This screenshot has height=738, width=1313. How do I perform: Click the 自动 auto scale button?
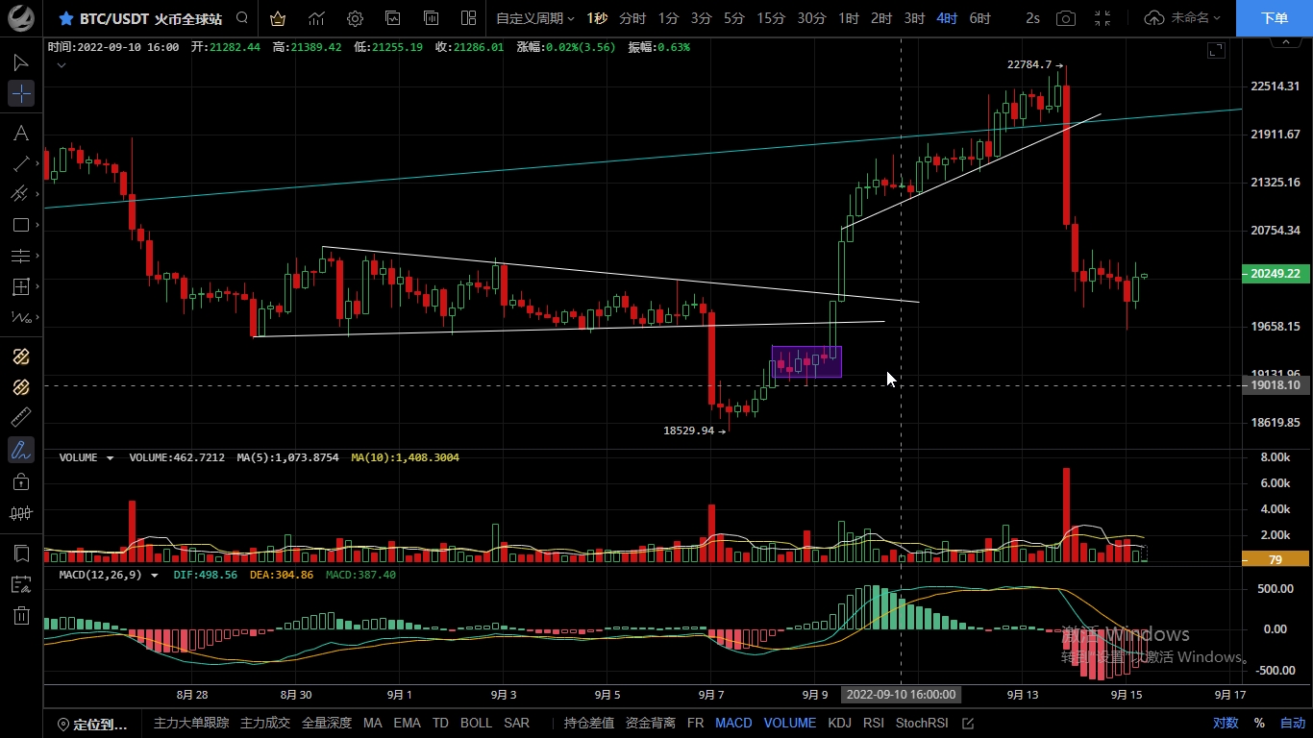pyautogui.click(x=1293, y=724)
